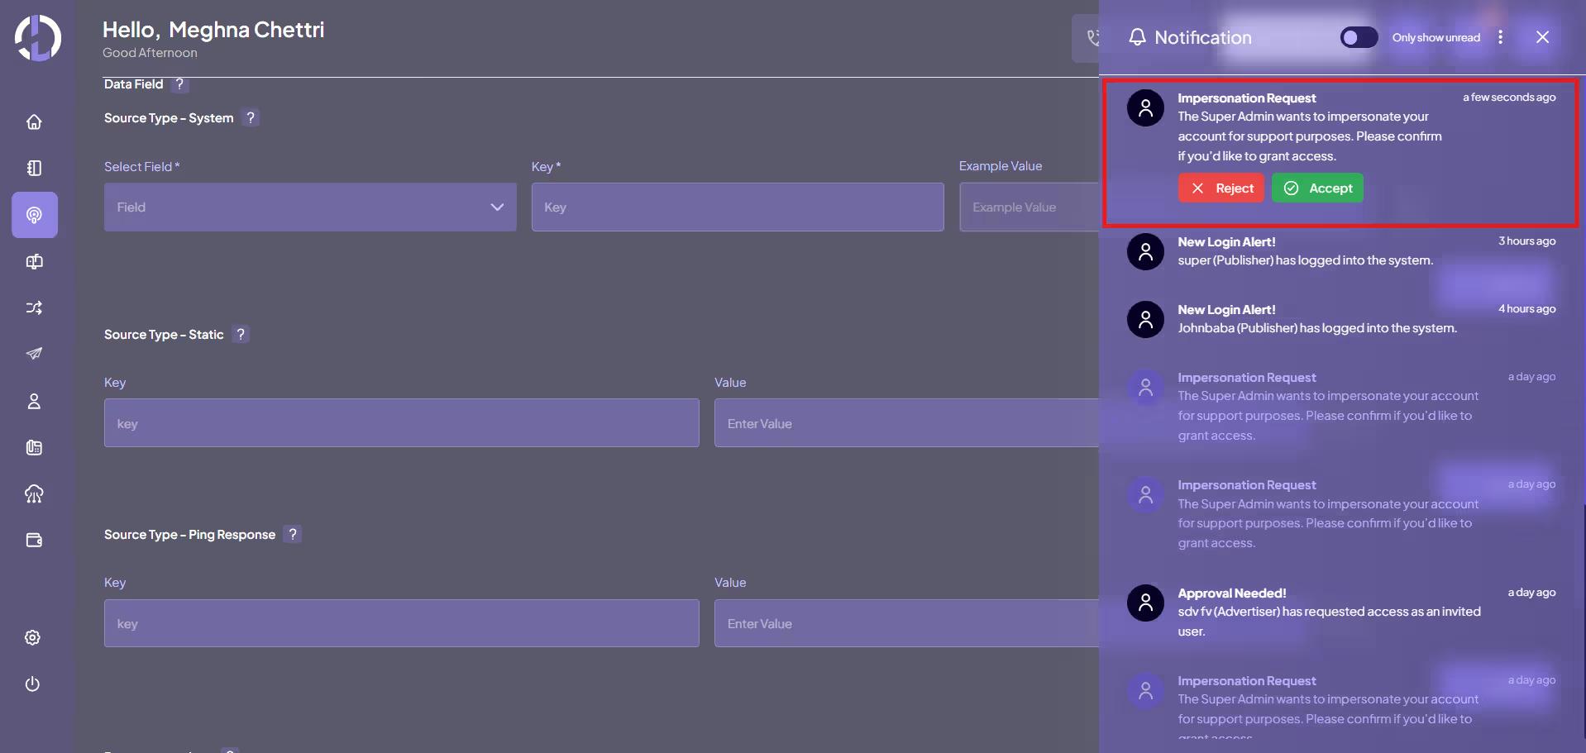Click the power logout icon
This screenshot has height=753, width=1586.
33,684
